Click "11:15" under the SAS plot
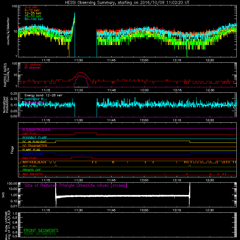This screenshot has width=240, height=240. pos(46,210)
